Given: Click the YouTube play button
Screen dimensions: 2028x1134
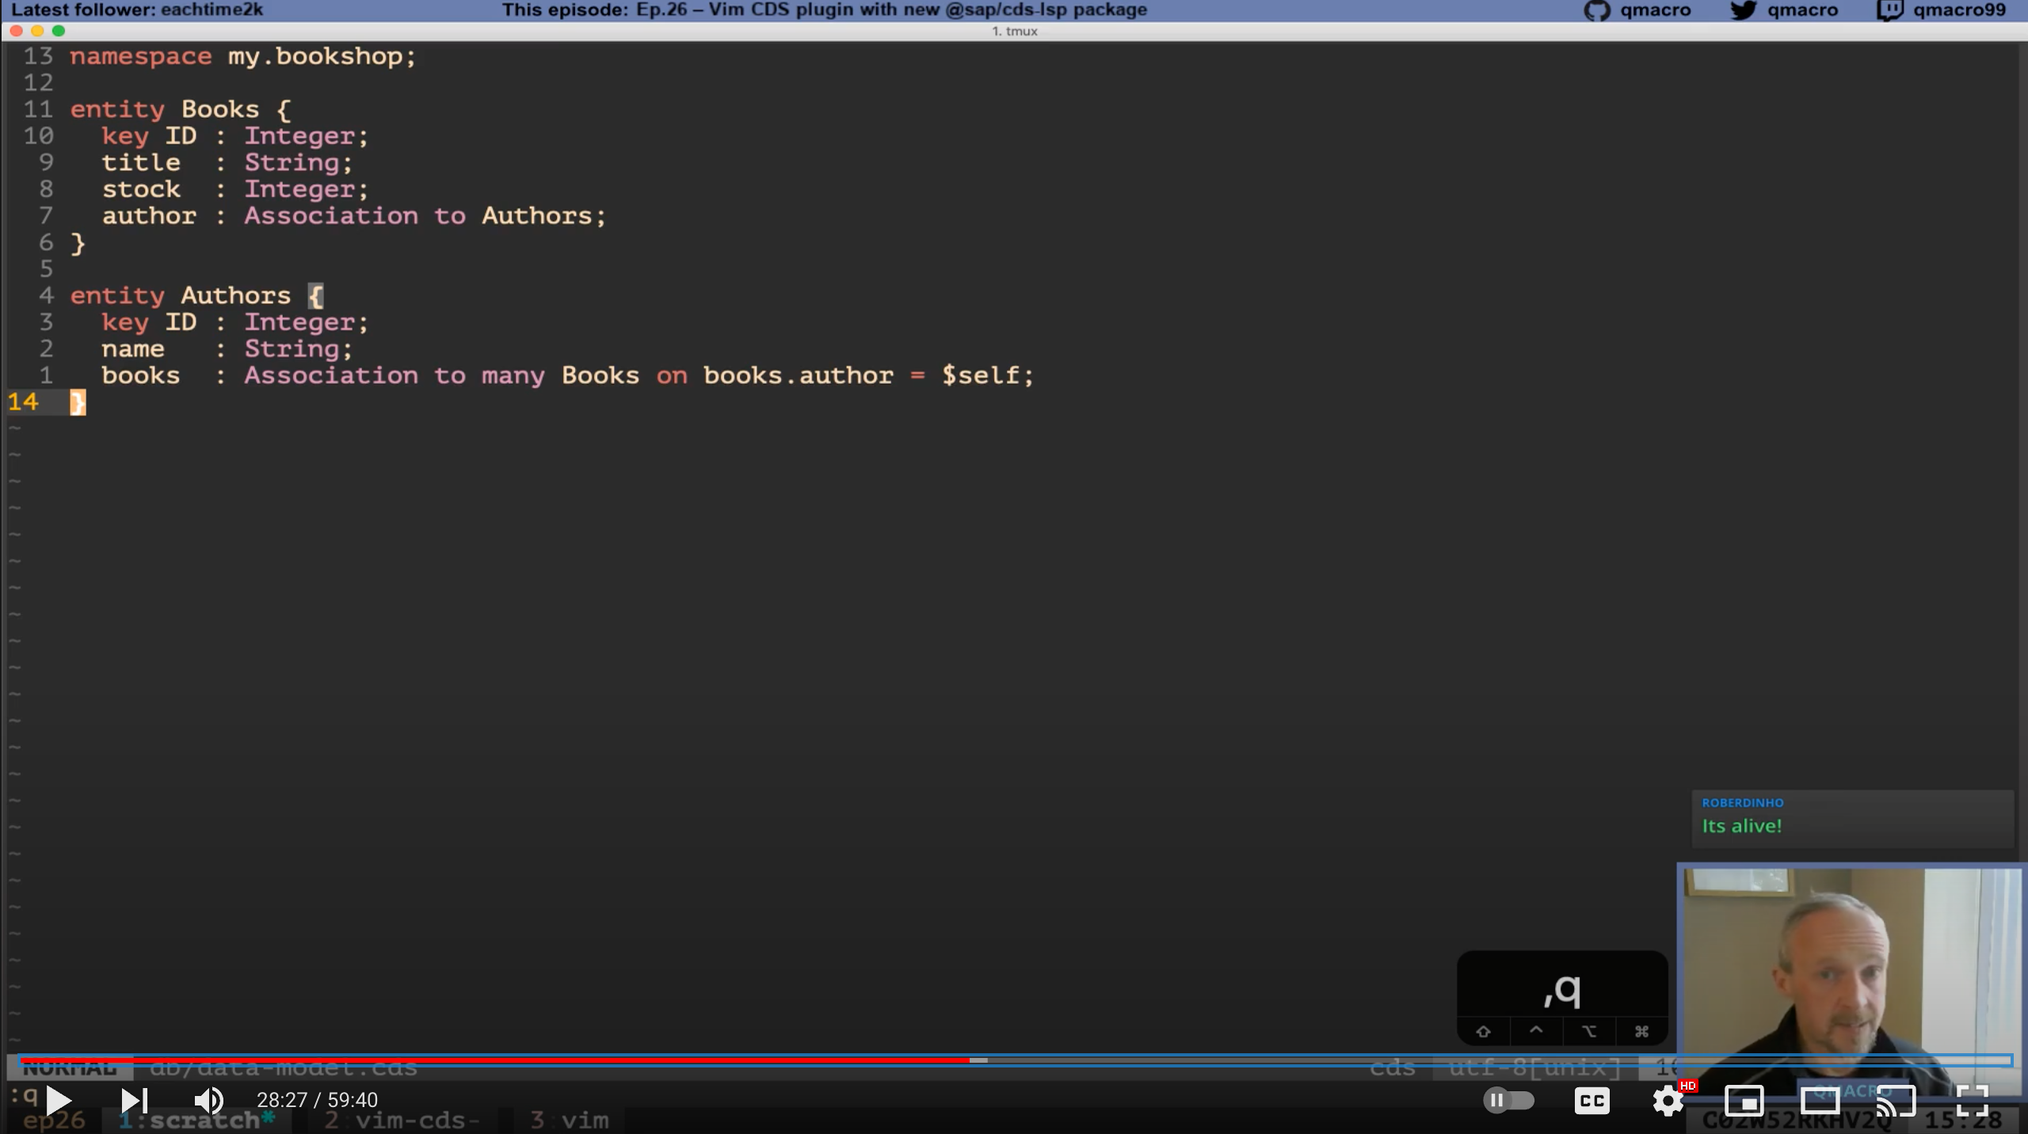Looking at the screenshot, I should point(59,1100).
